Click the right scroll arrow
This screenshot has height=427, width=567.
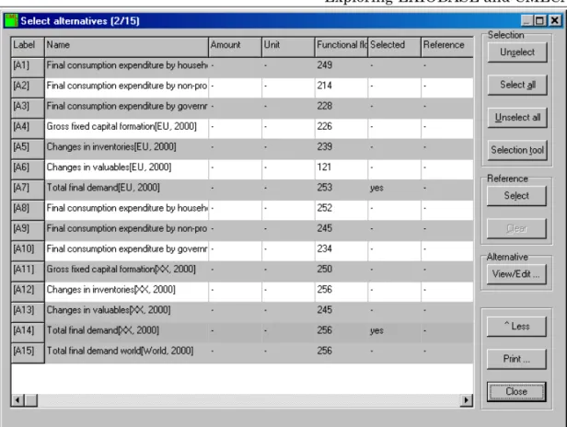point(466,400)
